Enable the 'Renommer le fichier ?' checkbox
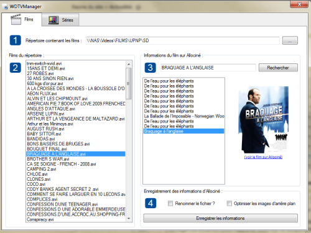311x233 pixels. click(x=170, y=203)
